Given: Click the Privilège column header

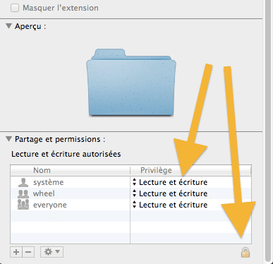Looking at the screenshot, I should 190,170.
